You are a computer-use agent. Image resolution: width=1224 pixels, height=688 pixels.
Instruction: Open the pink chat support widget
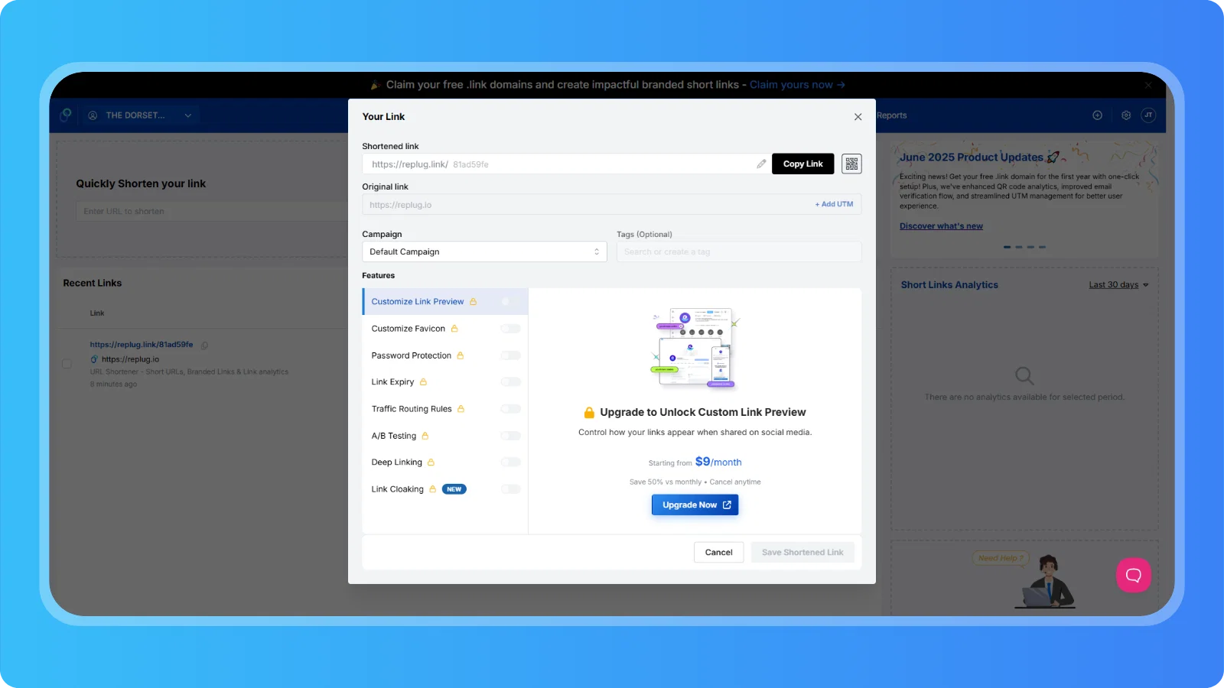1134,575
